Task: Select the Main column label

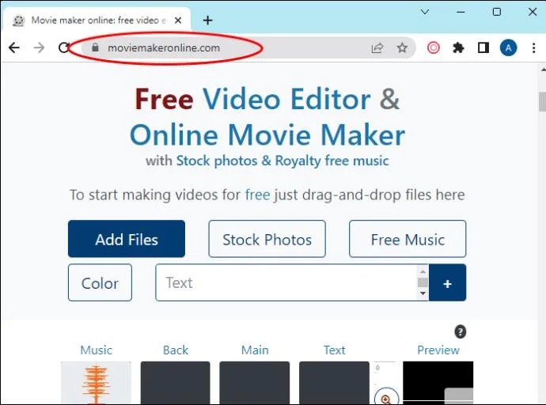Action: coord(255,350)
